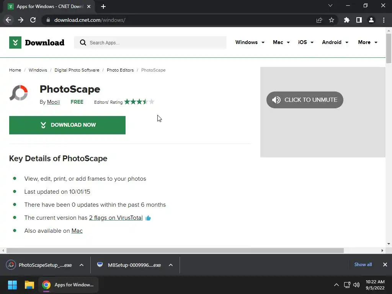392x294 pixels.
Task: Click the horizontal scrollbar thumb
Action: [175, 250]
